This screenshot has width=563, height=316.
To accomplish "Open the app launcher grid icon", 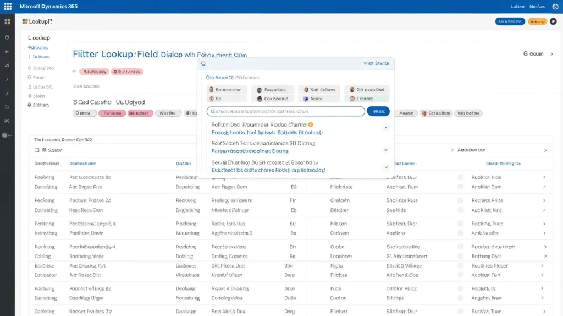I will (8, 6).
